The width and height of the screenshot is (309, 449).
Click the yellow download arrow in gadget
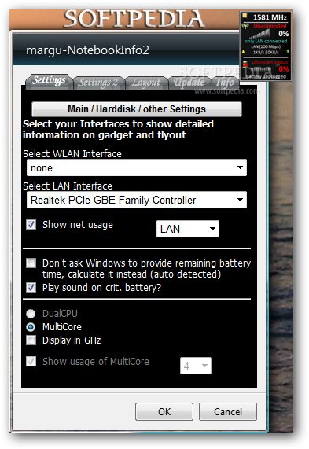point(244,52)
